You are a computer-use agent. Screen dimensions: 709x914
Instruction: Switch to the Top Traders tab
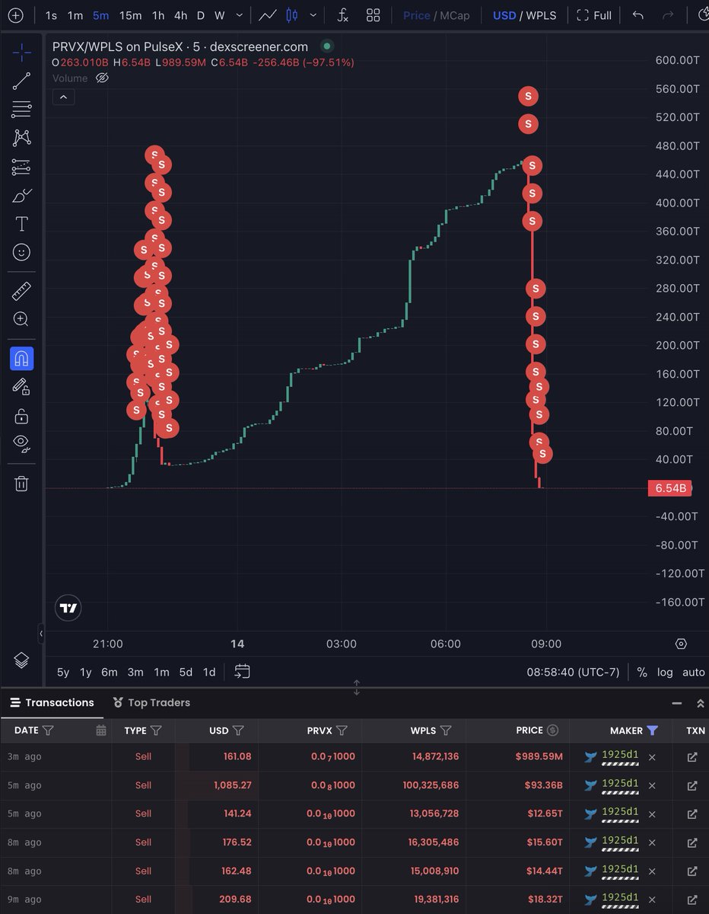(x=151, y=702)
